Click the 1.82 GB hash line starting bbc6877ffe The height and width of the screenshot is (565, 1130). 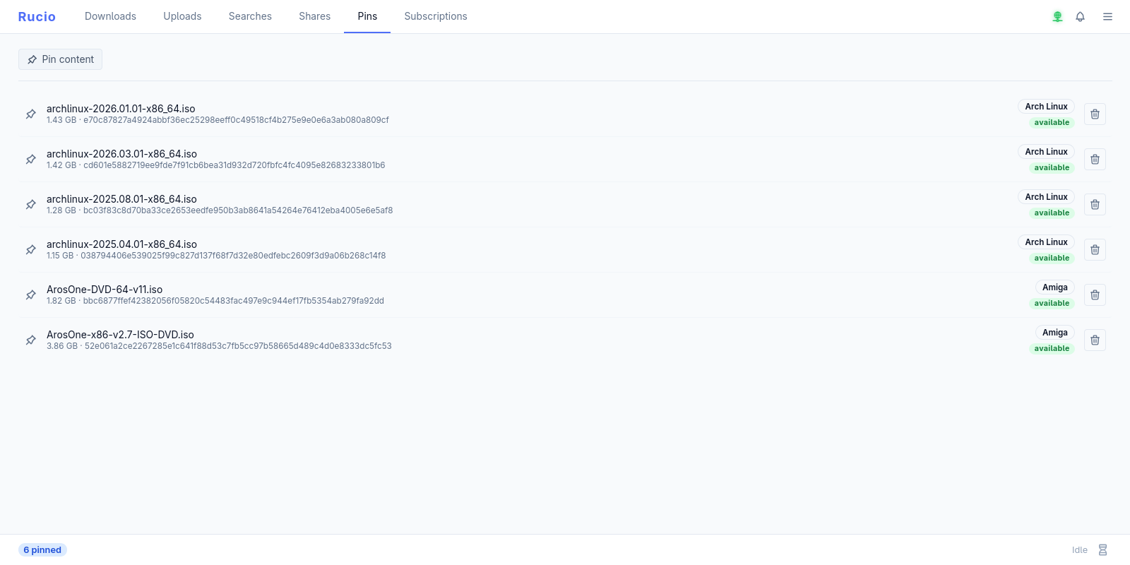(215, 301)
